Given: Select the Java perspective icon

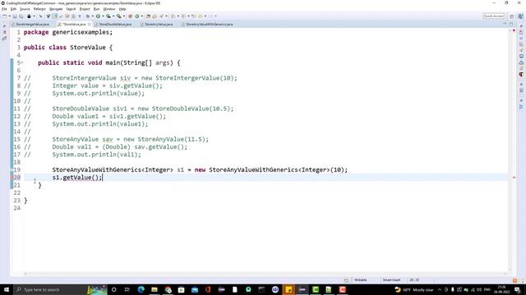Looking at the screenshot, I should point(520,16).
